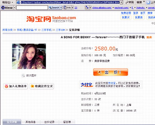Open the Alexa Info dropdown arrow
Screen dimensions: 155x125
click(72, 8)
